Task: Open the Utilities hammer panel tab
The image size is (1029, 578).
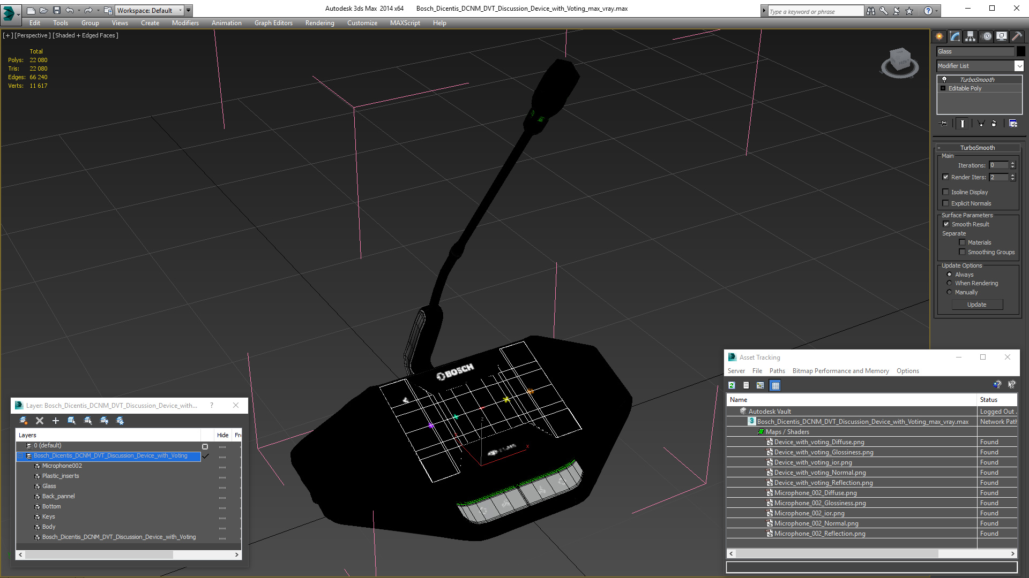Action: tap(1017, 36)
